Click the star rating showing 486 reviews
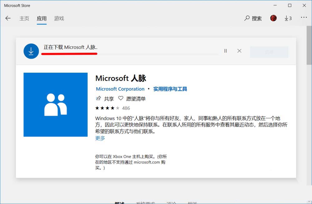312x204 pixels. 112,108
